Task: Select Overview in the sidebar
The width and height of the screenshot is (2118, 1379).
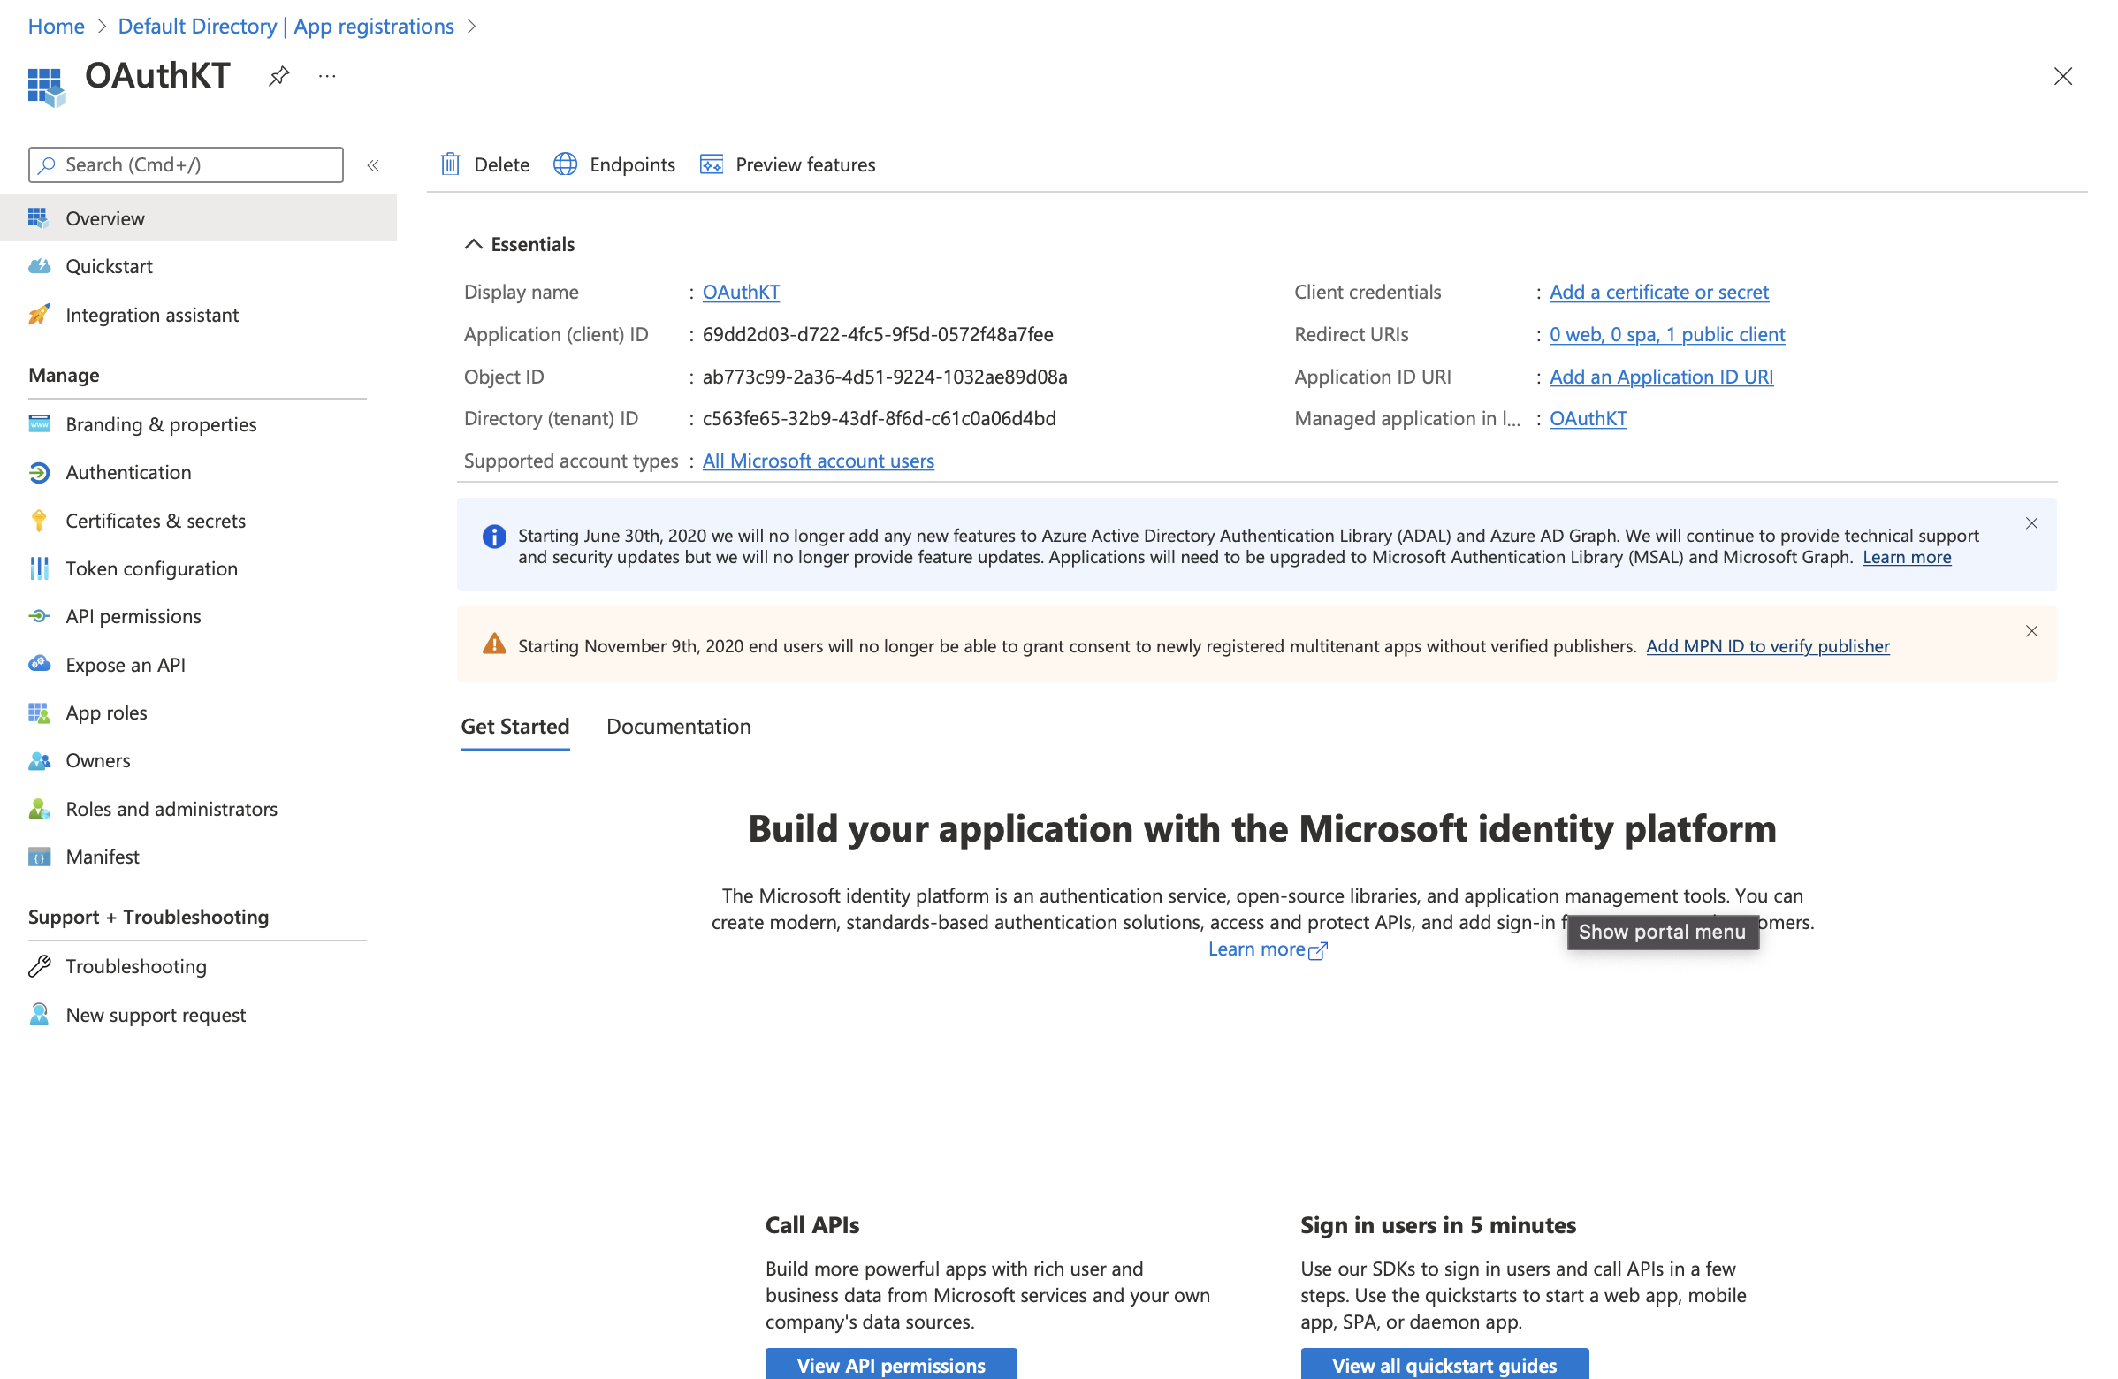Action: [198, 218]
